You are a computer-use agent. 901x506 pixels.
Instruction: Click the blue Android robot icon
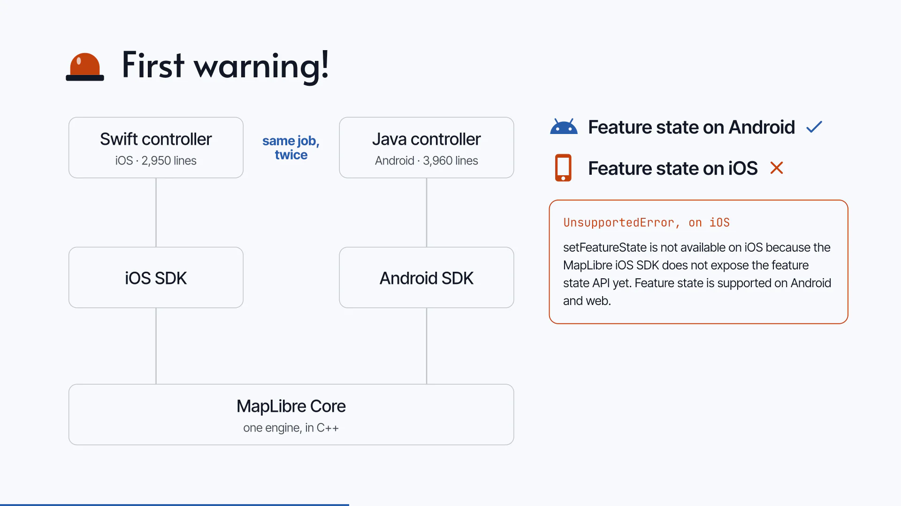pos(564,126)
